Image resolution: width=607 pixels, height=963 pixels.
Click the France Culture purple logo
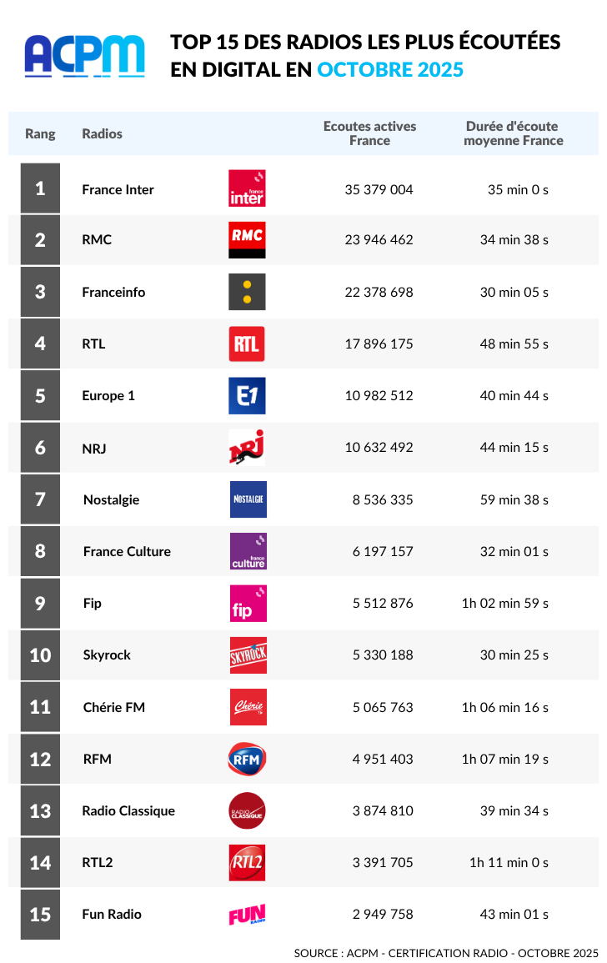248,551
